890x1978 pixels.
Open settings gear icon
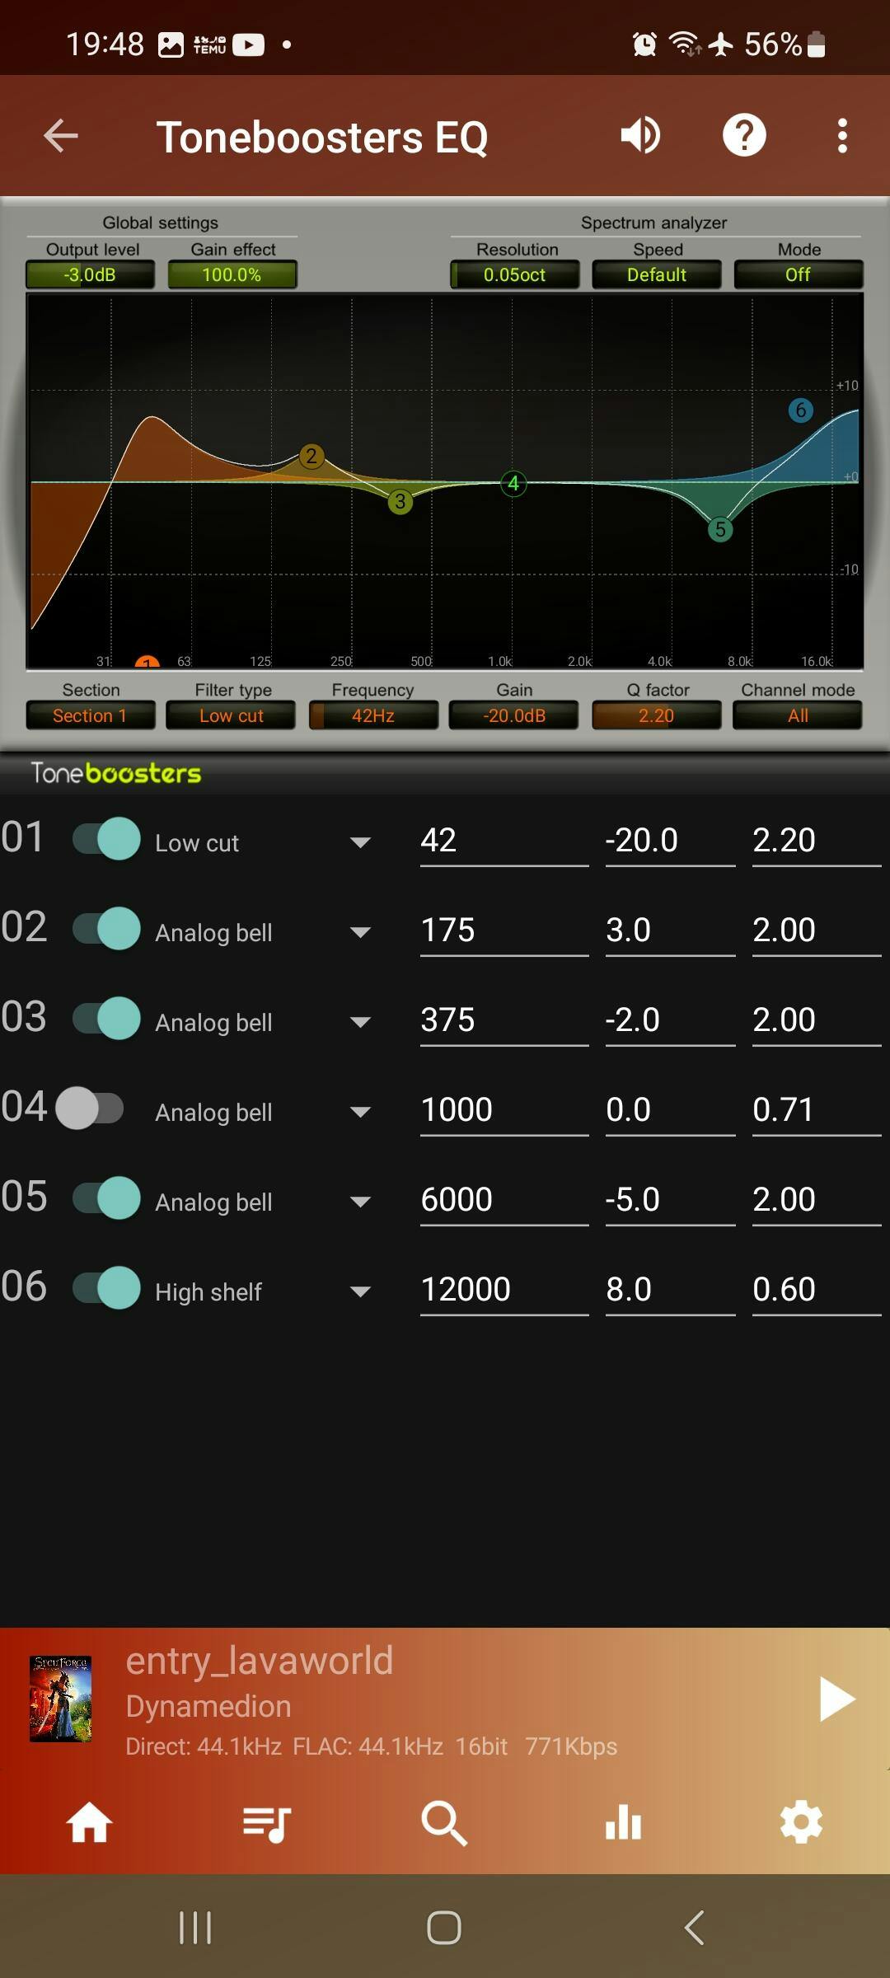coord(801,1822)
